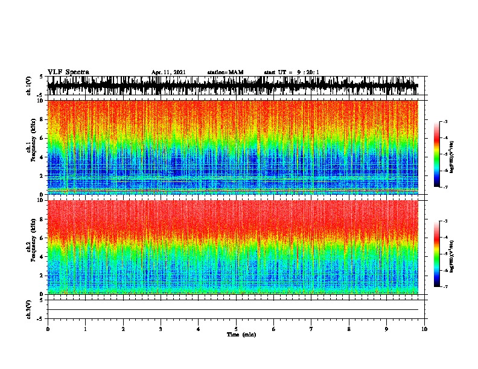
Task: Click the ch.2 spectrogram color bar
Action: [436, 254]
